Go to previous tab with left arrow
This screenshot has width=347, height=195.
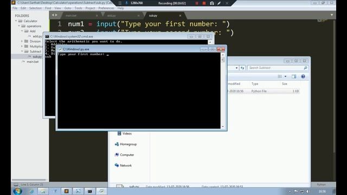coord(53,15)
